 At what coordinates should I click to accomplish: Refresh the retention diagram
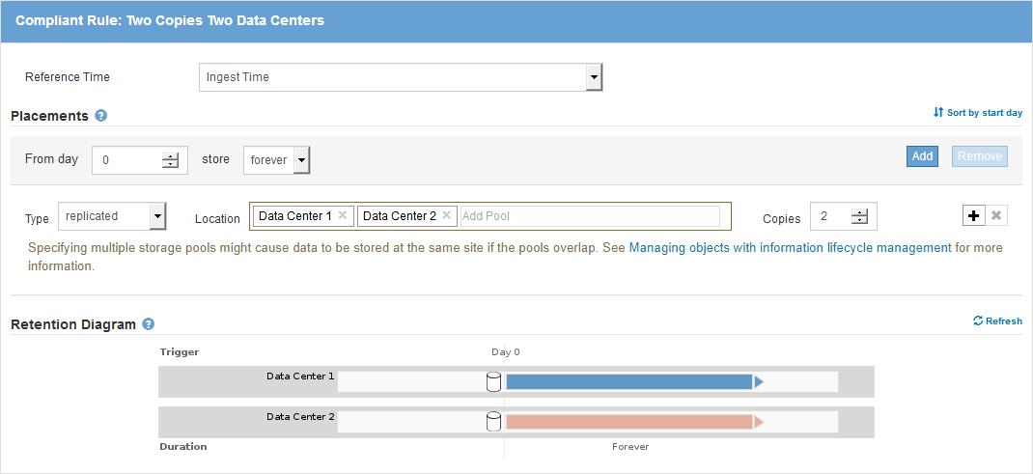coord(997,321)
